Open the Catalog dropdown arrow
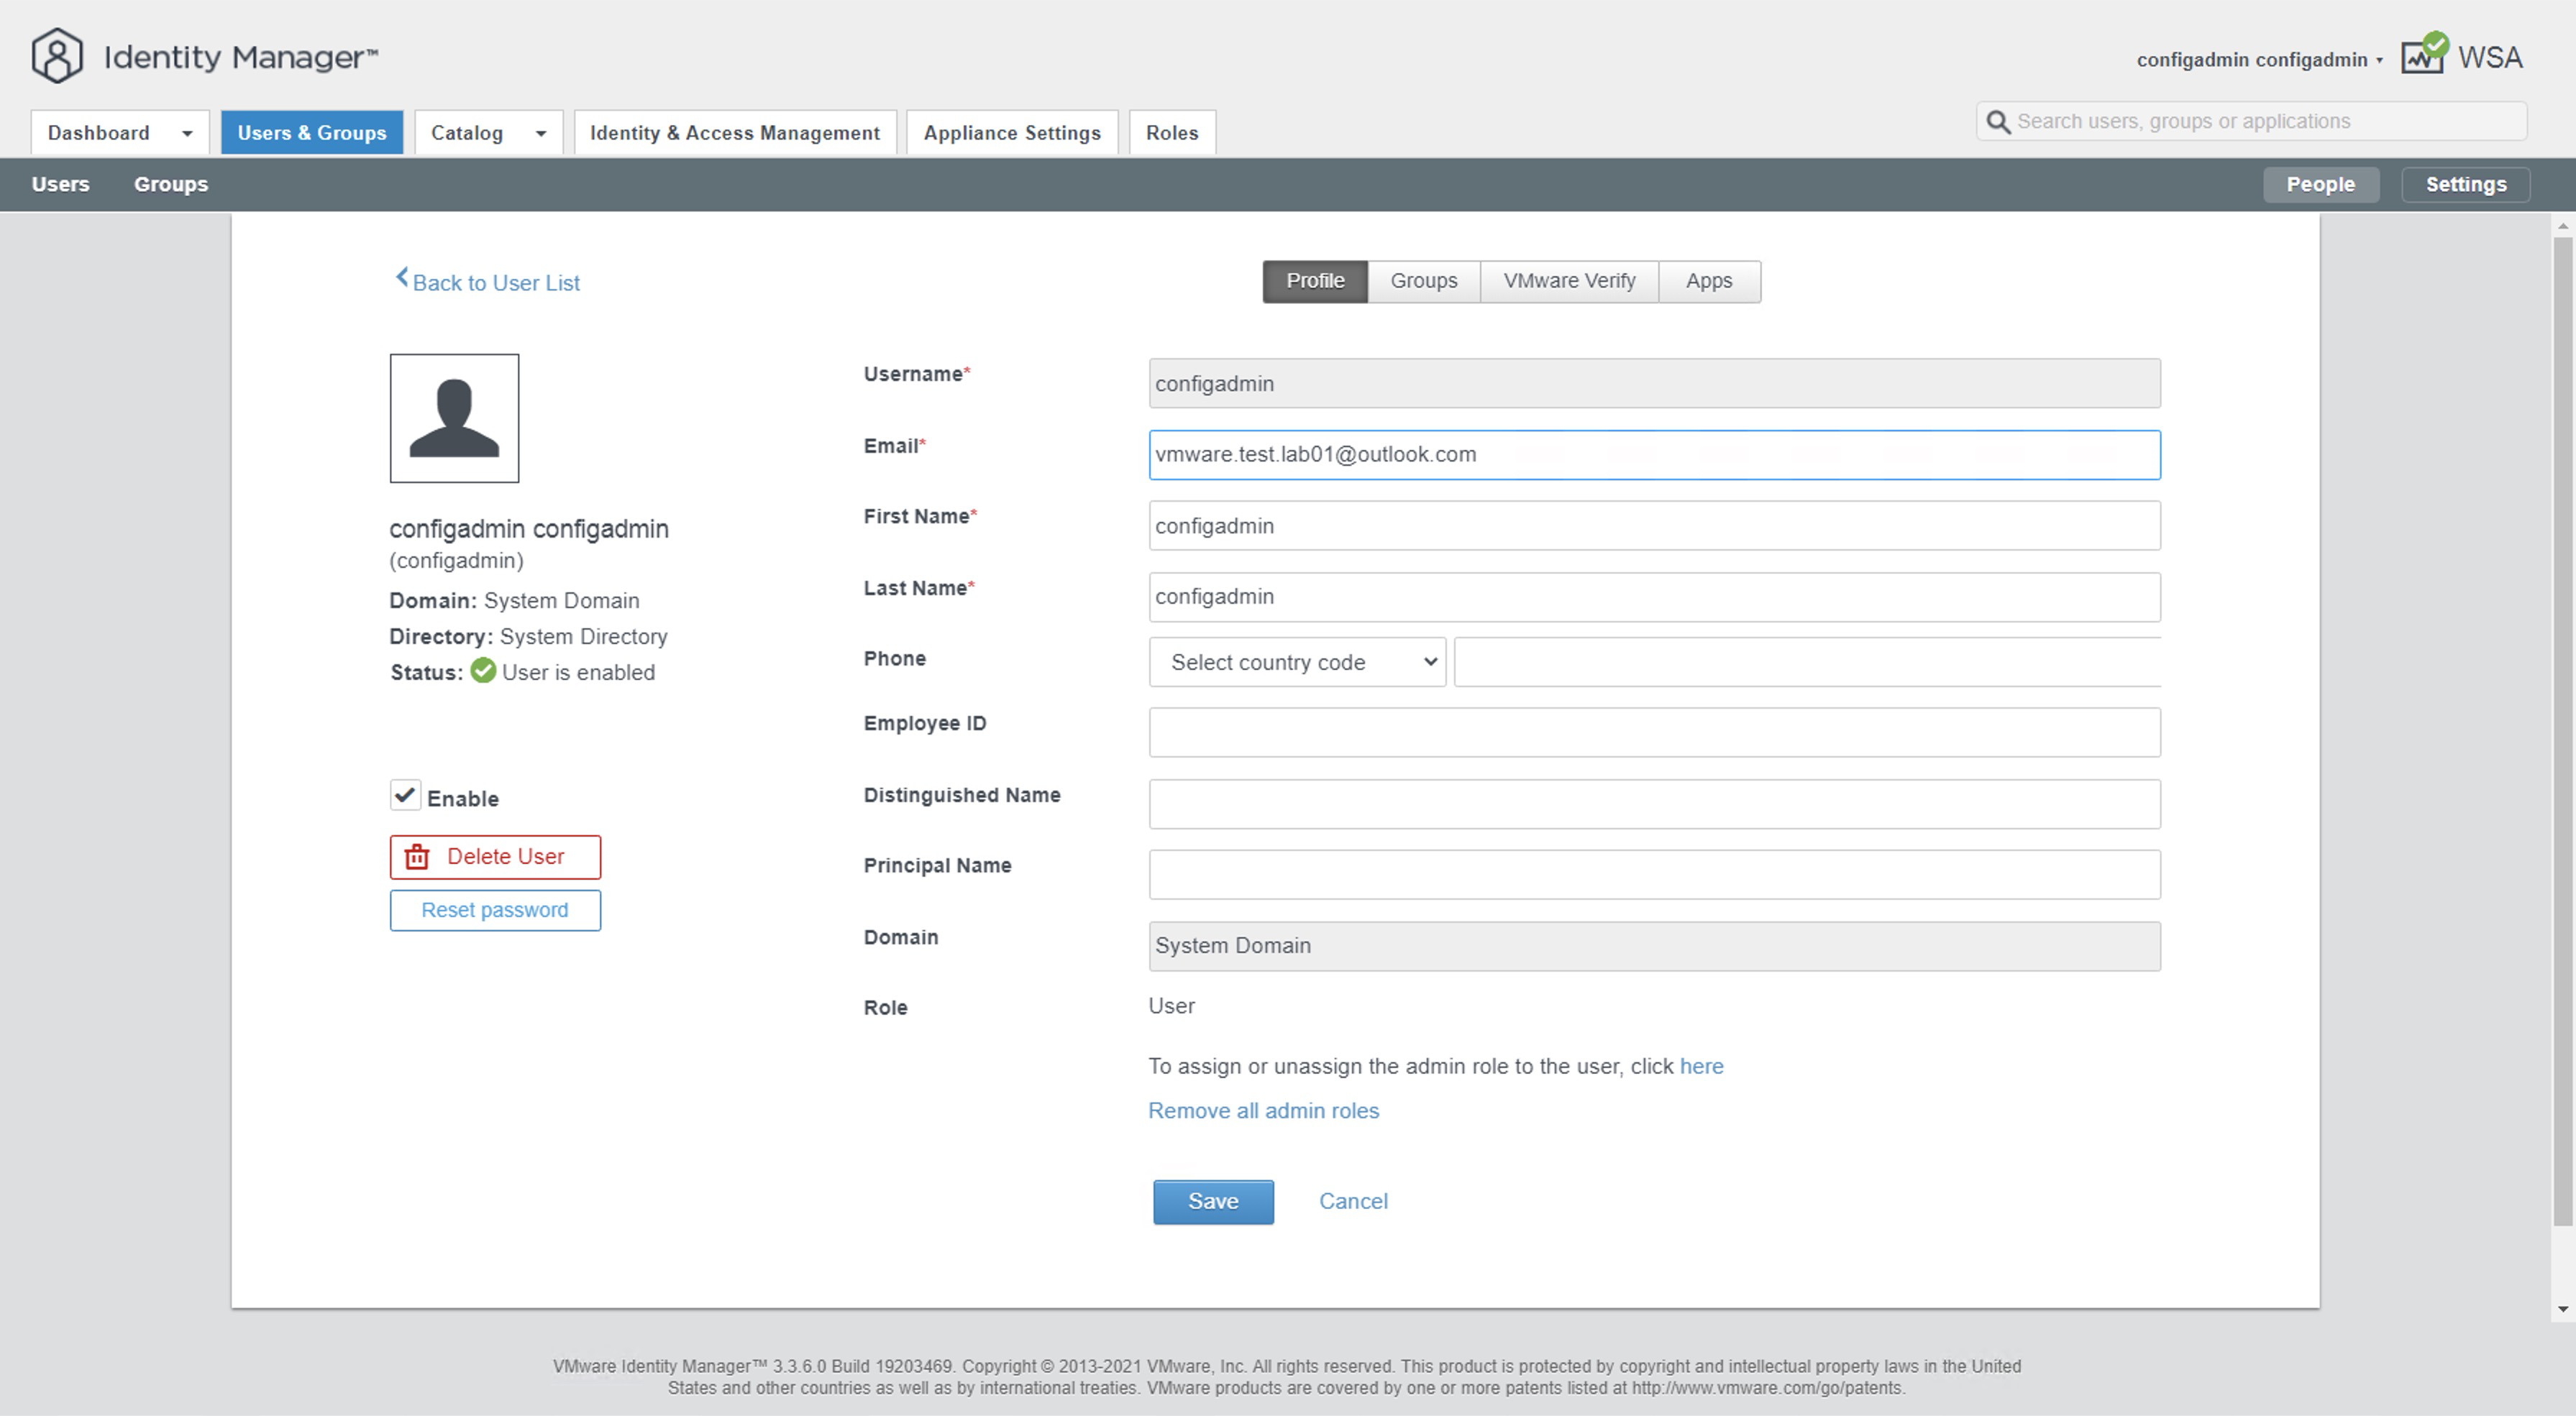The width and height of the screenshot is (2576, 1416). pyautogui.click(x=541, y=133)
